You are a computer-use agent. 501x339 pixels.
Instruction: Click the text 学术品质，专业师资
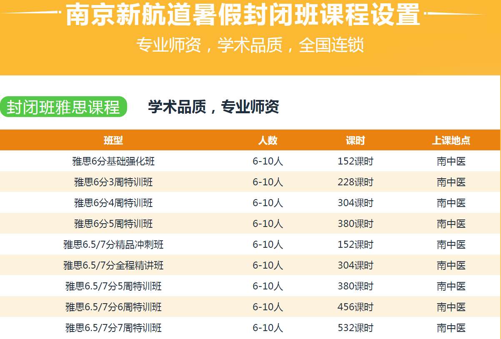click(213, 107)
